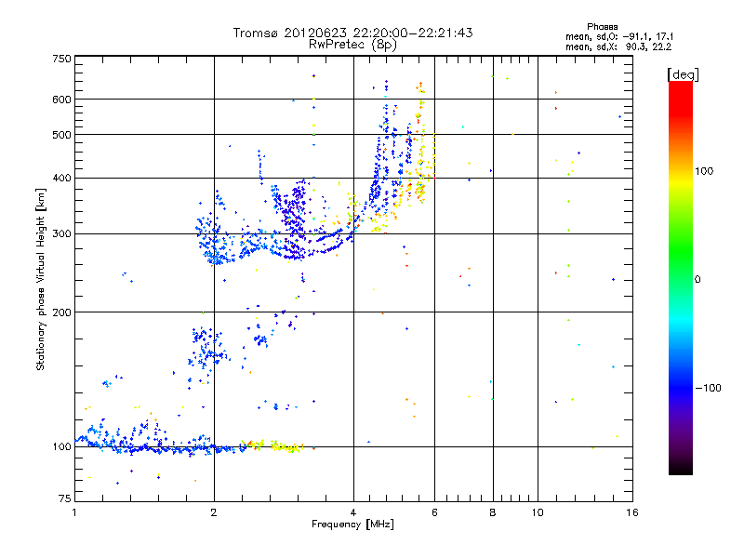The height and width of the screenshot is (558, 744).
Task: Click the "mean, sd,O: -91.1, 17.1" line
Action: point(618,36)
